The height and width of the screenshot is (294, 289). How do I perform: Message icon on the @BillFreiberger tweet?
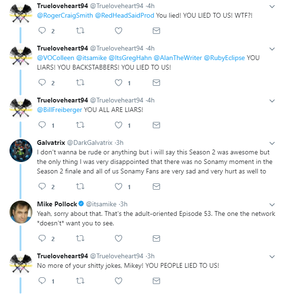(x=156, y=125)
